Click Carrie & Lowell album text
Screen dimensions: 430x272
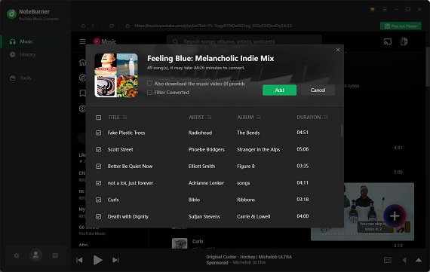pos(253,217)
